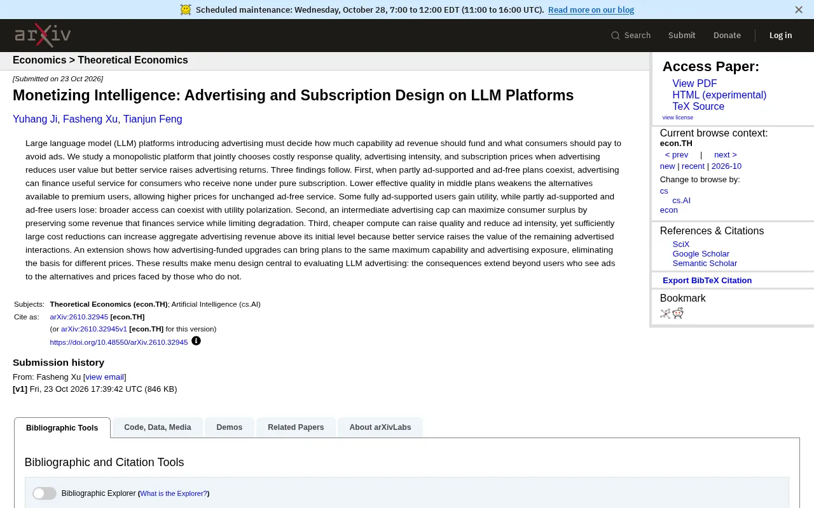Click the Donate link
This screenshot has width=814, height=508.
727,36
